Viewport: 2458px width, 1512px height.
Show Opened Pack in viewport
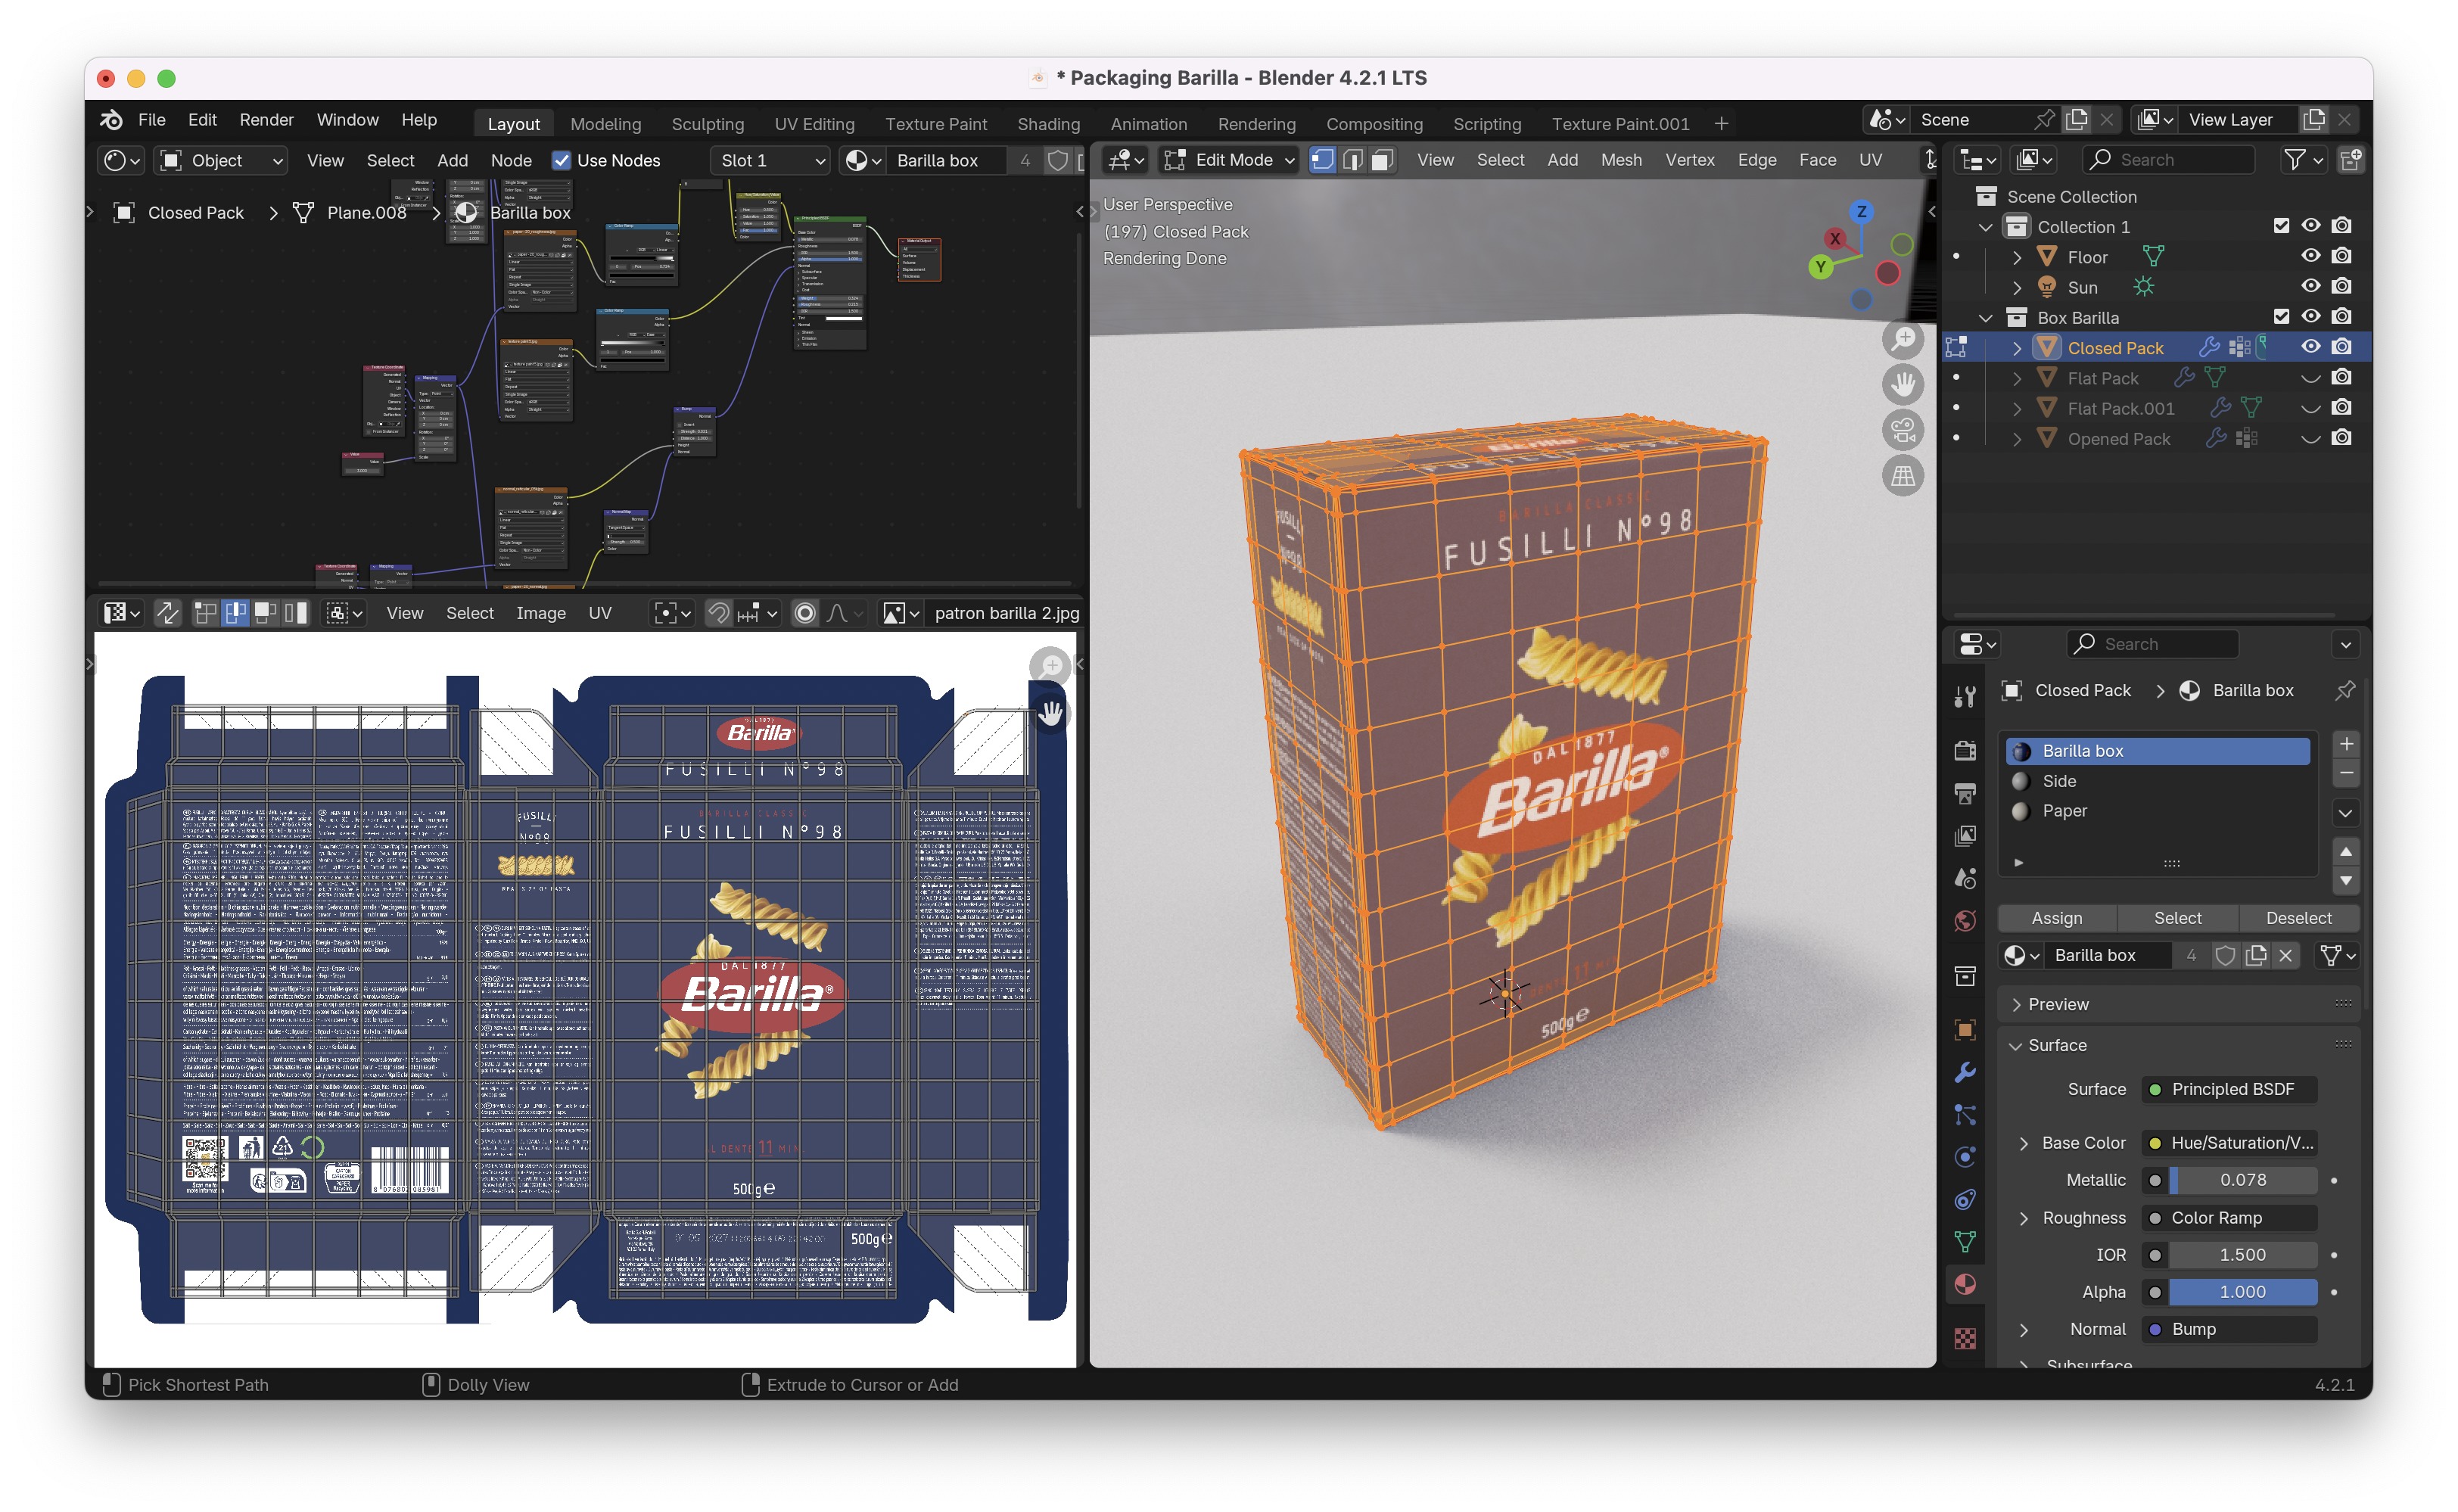[2310, 438]
